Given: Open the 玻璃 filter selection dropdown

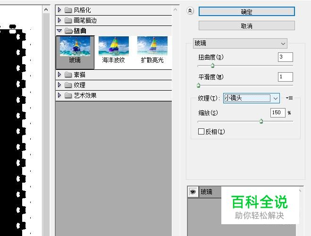Looking at the screenshot, I should (x=240, y=43).
